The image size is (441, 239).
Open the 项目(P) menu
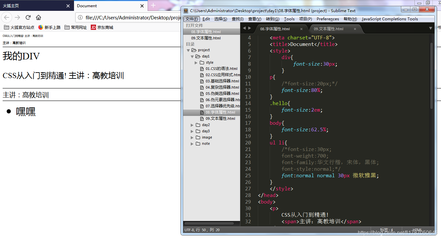[x=306, y=19]
